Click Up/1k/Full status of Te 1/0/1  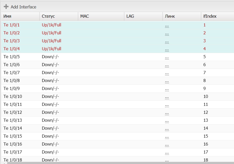tap(52, 25)
